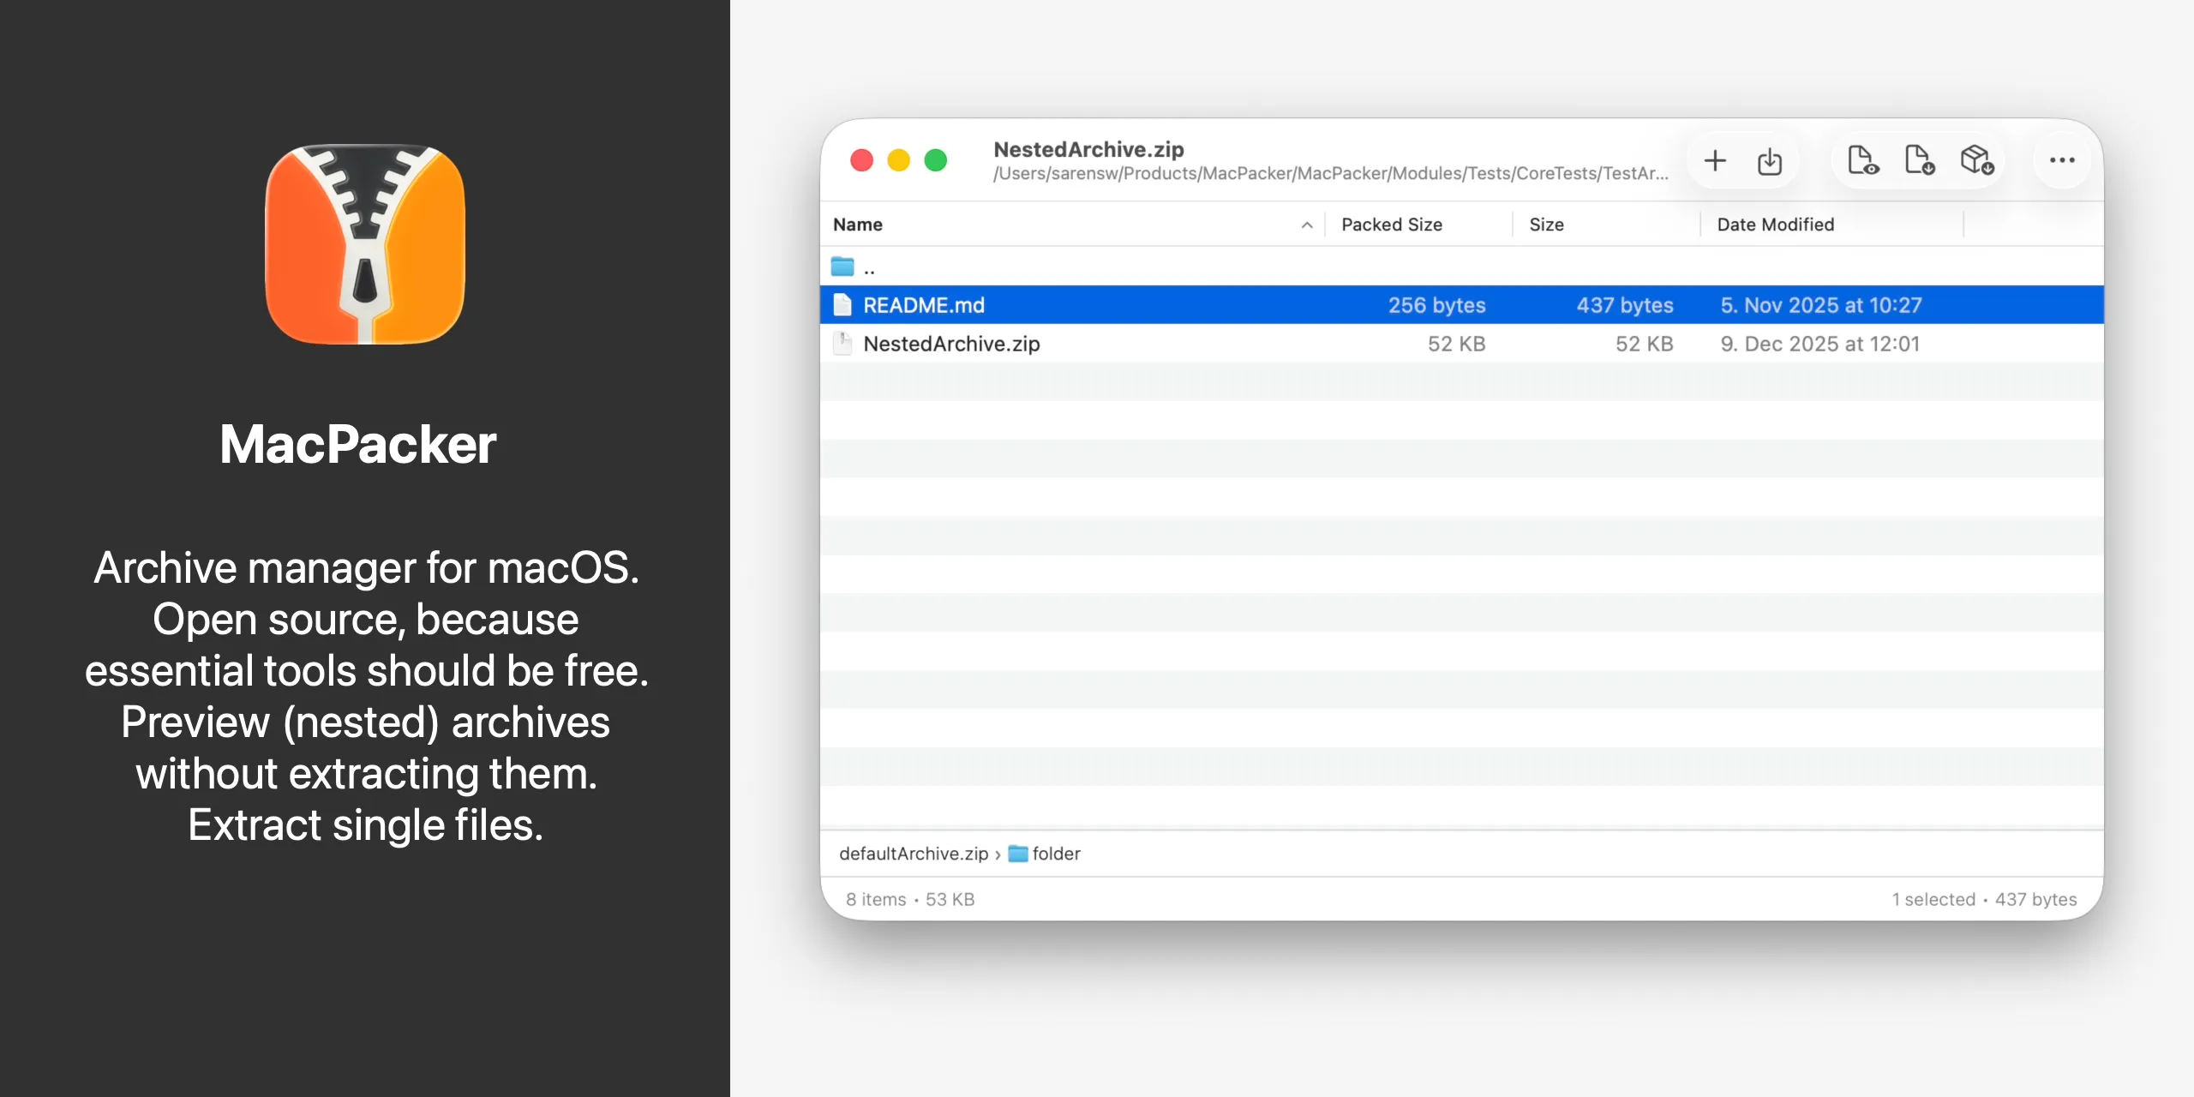
Task: Click the /Users/sarensw file path subtitle
Action: click(x=1331, y=174)
